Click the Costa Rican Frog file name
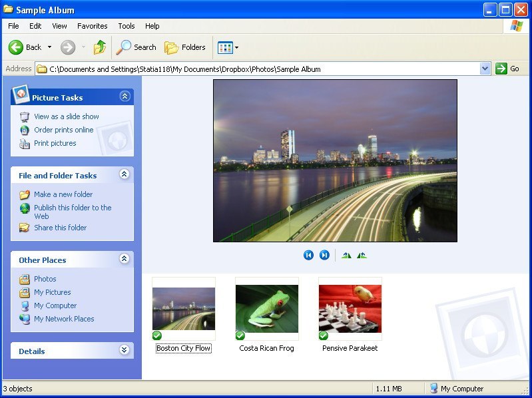Image resolution: width=532 pixels, height=398 pixels. tap(267, 348)
